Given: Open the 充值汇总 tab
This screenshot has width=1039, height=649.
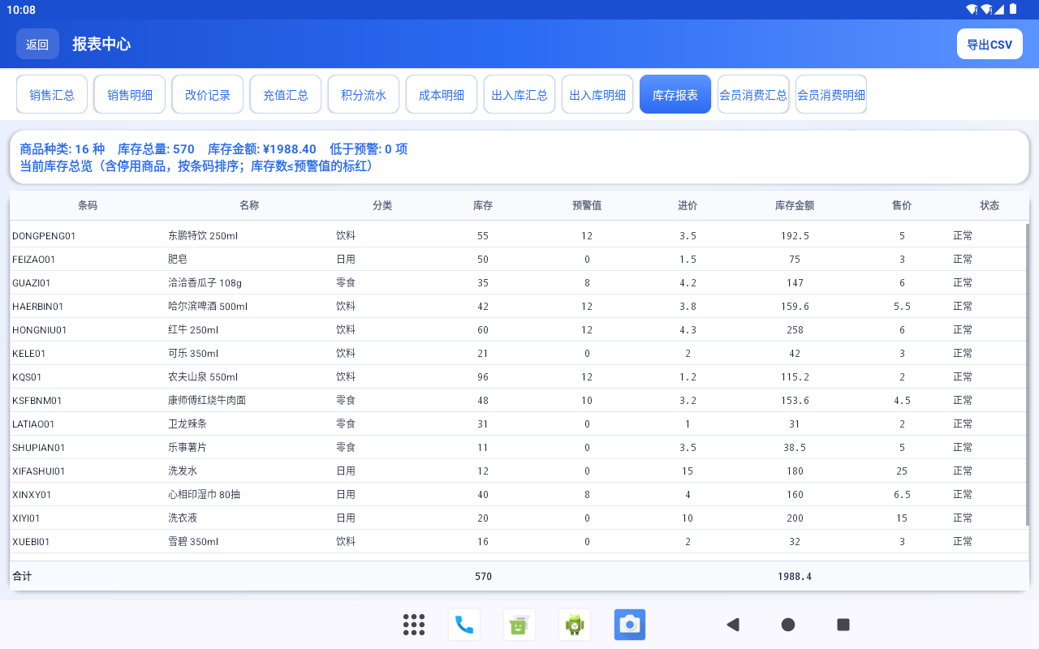Looking at the screenshot, I should click(286, 95).
